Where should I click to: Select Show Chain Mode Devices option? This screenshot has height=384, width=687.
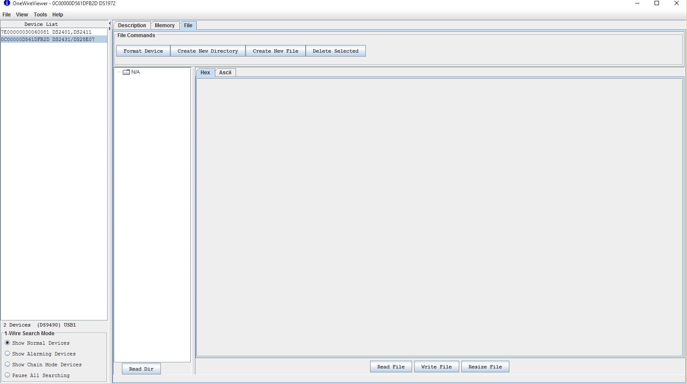point(7,365)
